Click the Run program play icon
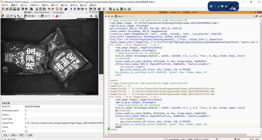 71,9
